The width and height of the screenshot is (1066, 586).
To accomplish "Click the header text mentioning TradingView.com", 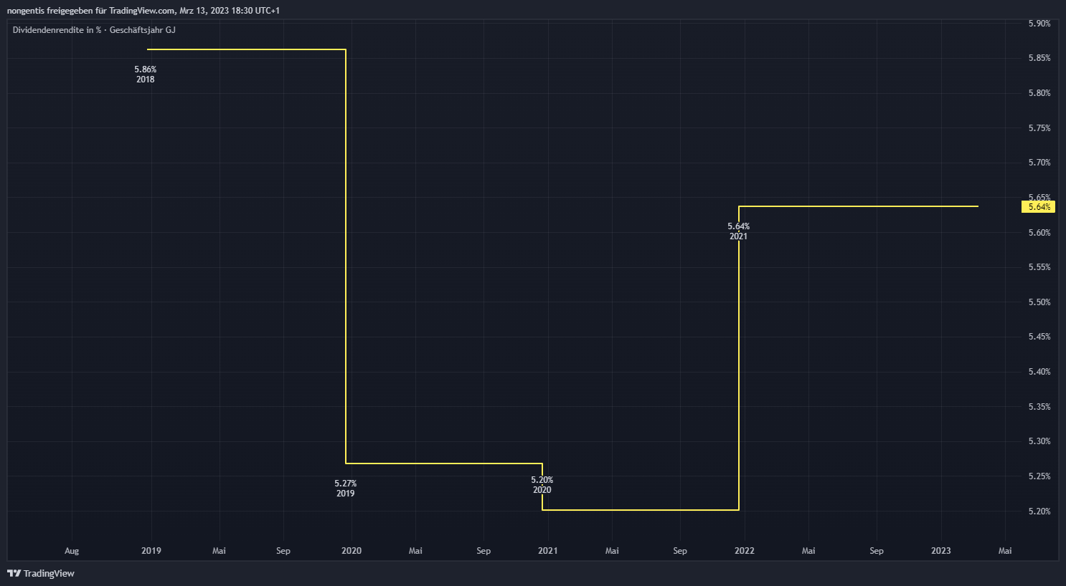I will tap(143, 11).
